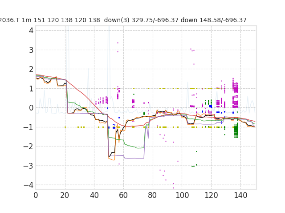Click the y-axis label 3
This screenshot has height=213, width=285.
[31, 50]
